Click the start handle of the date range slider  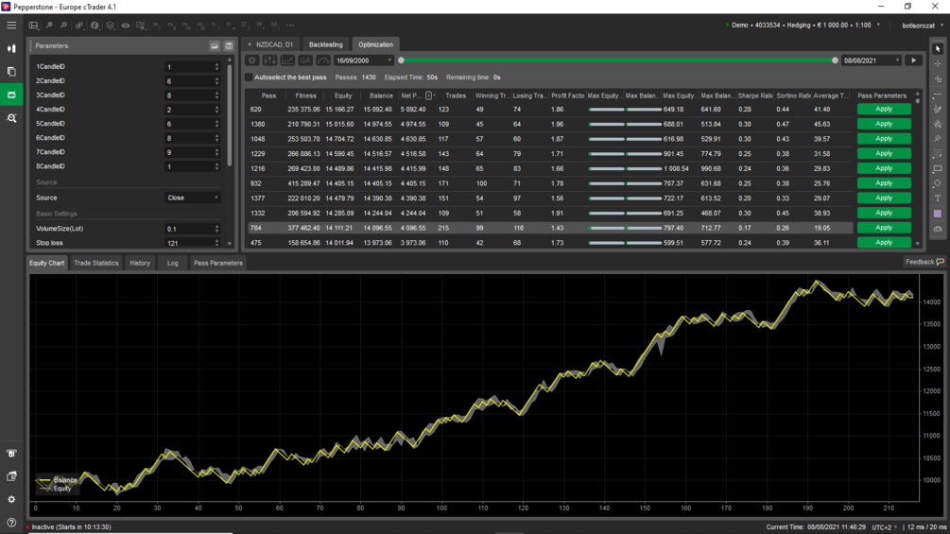(x=401, y=60)
